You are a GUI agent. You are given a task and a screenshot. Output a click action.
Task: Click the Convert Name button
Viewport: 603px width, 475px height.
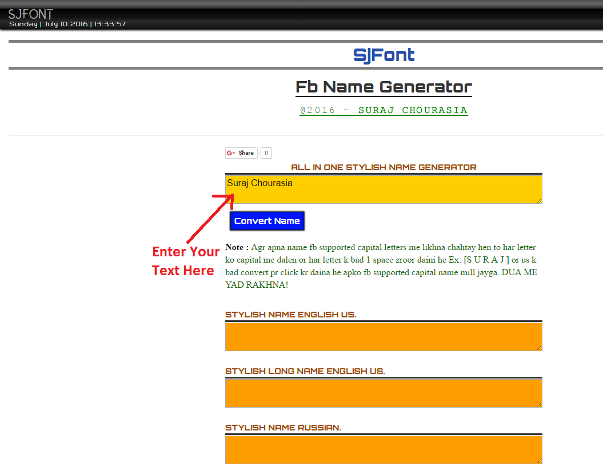[267, 221]
